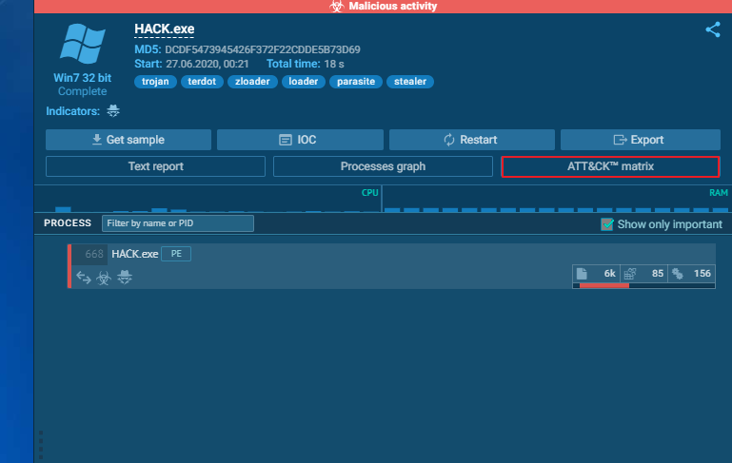Click the spy hat icon in HACK.exe row

click(125, 277)
